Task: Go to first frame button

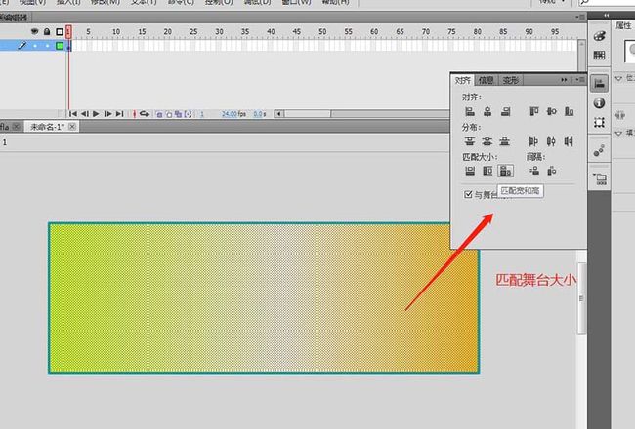Action: click(73, 114)
